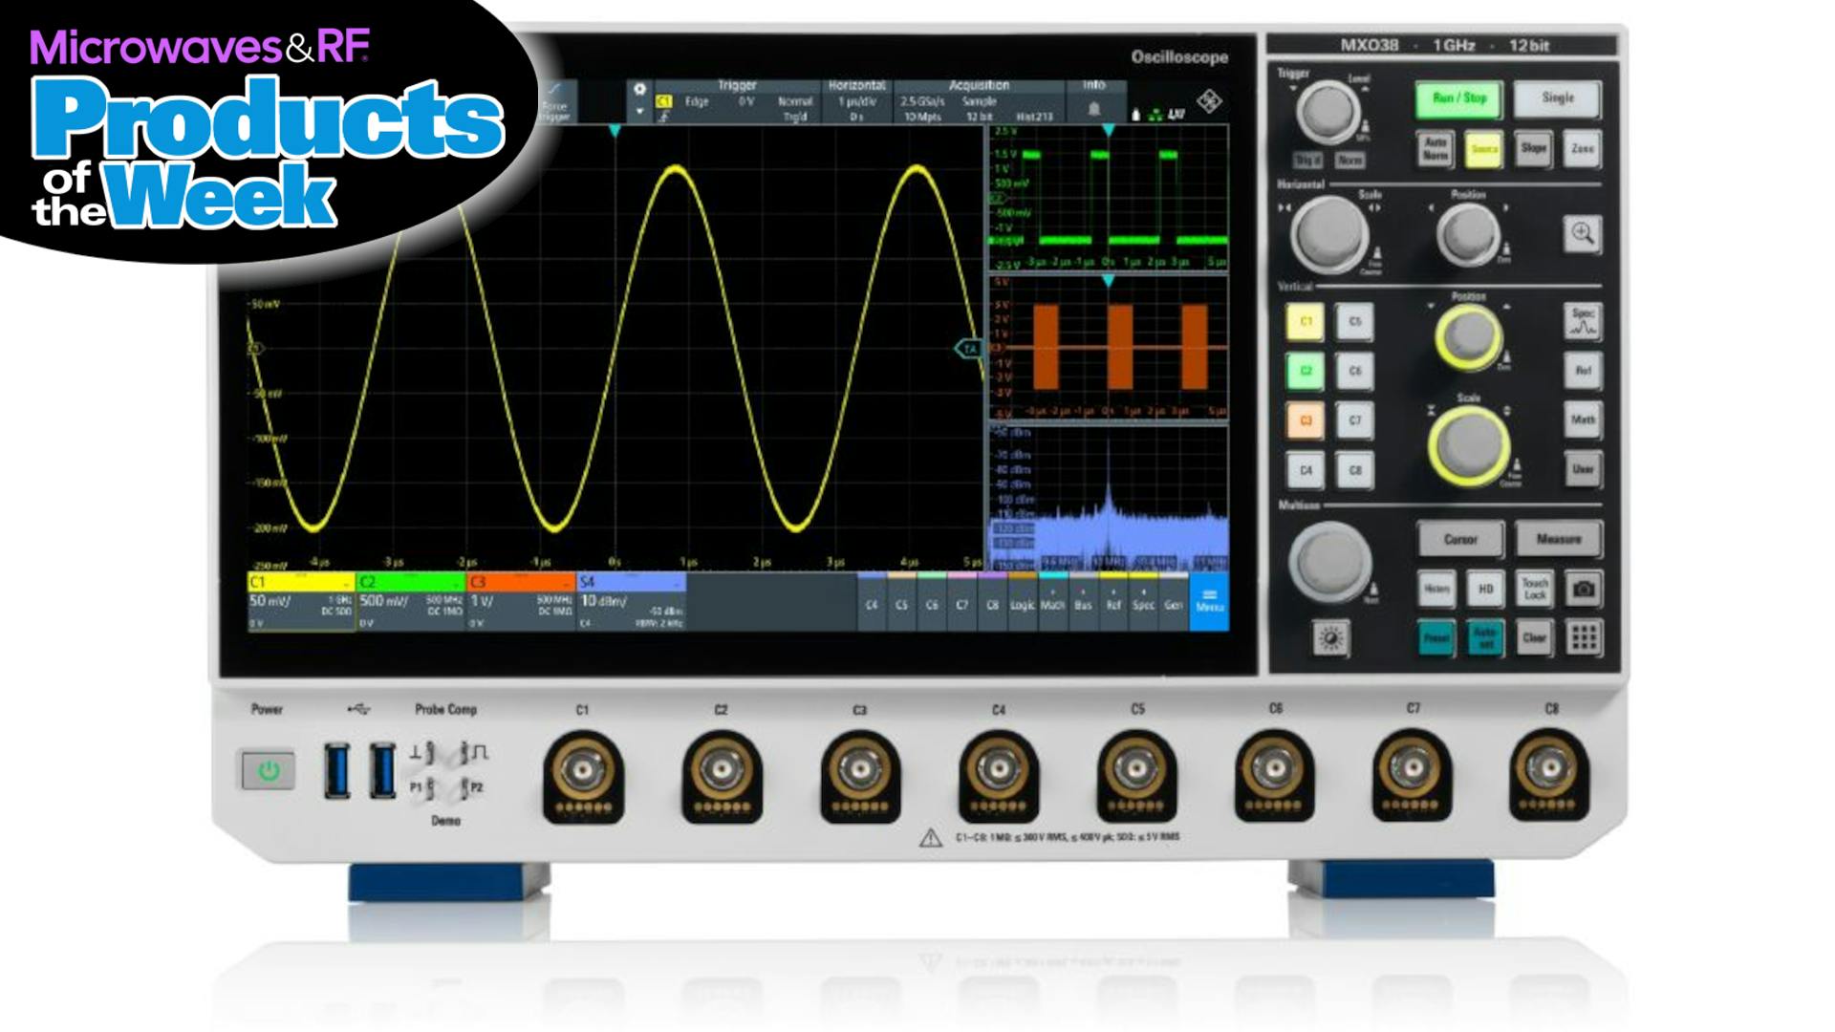This screenshot has height=1032, width=1835.
Task: Open the blue Menu button
Action: tap(1209, 601)
